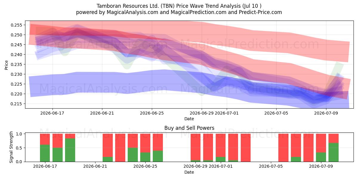
Task: Click the 'Buy and Sell Powers' subplot title
Action: 189,128
